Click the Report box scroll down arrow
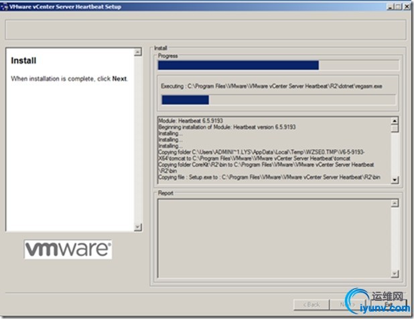Viewport: 414px width, 319px height. click(395, 274)
